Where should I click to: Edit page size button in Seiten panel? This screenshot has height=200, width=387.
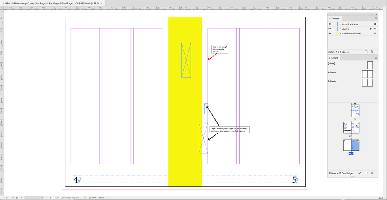tap(360, 173)
